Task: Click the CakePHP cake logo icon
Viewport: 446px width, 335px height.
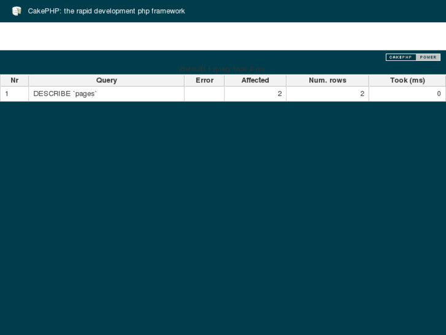Action: (17, 11)
